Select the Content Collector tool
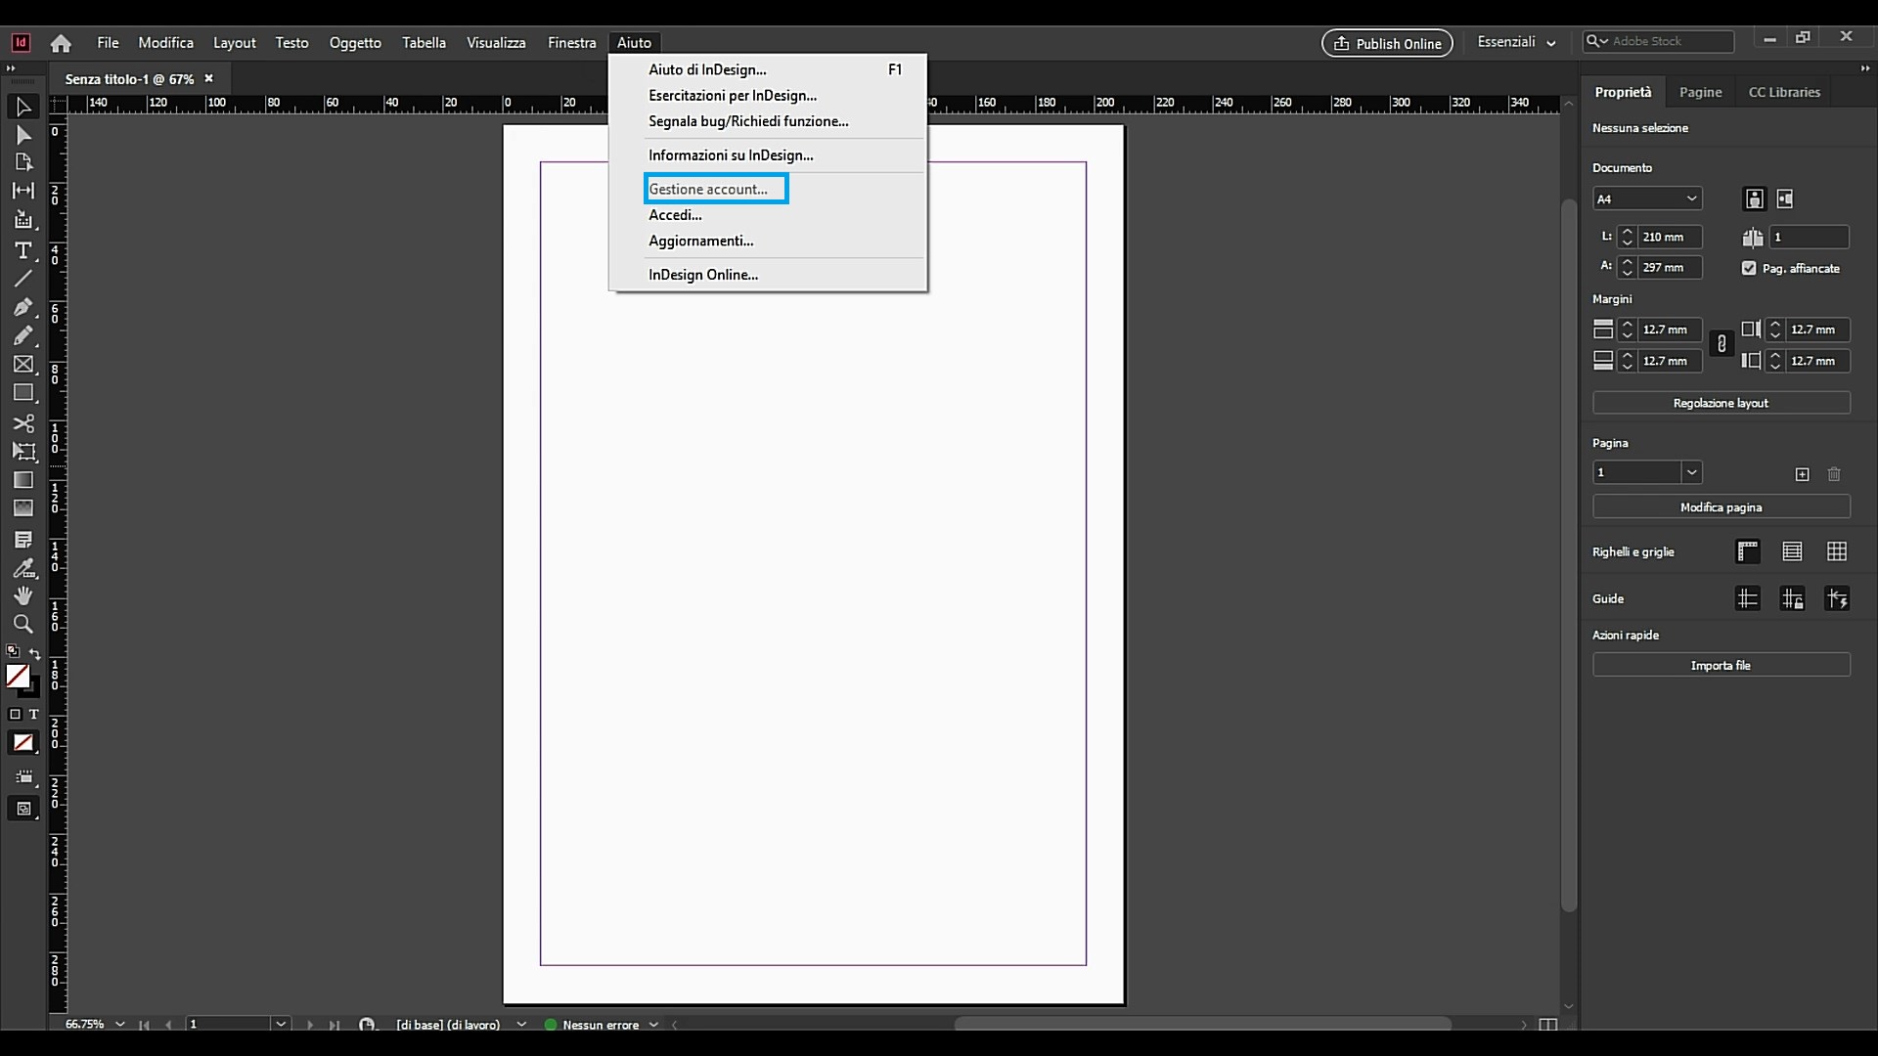Viewport: 1878px width, 1056px height. (23, 220)
